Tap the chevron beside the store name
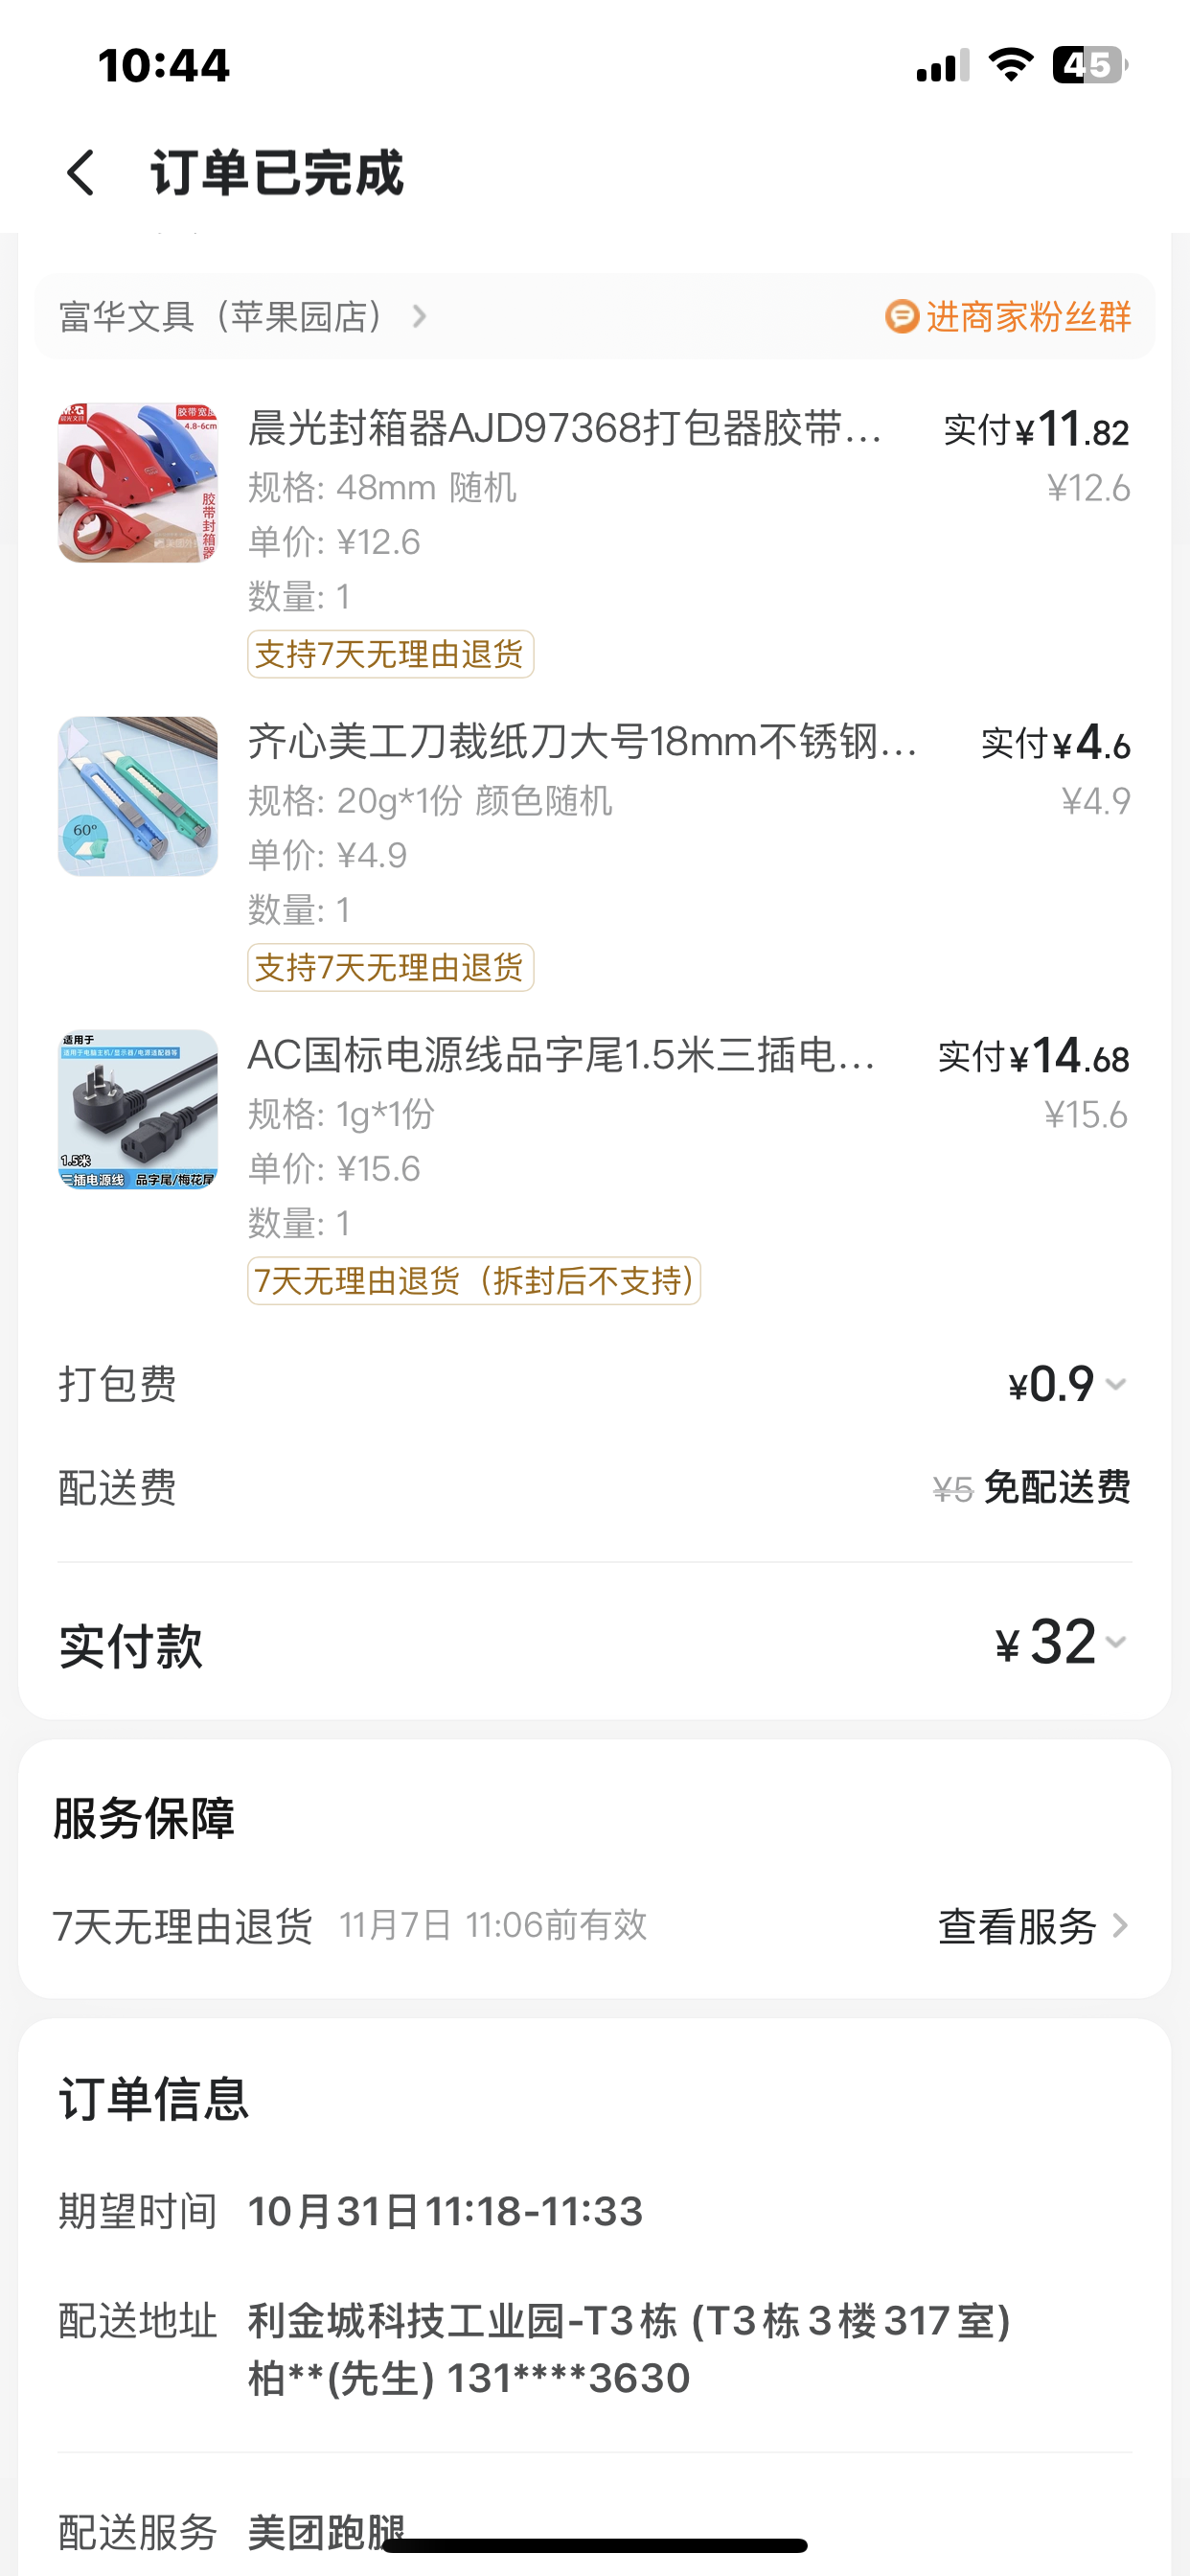The image size is (1190, 2576). [x=420, y=317]
